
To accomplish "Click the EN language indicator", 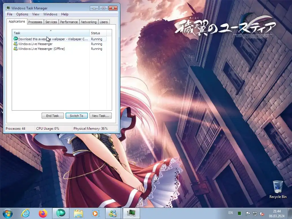I will pos(230,213).
